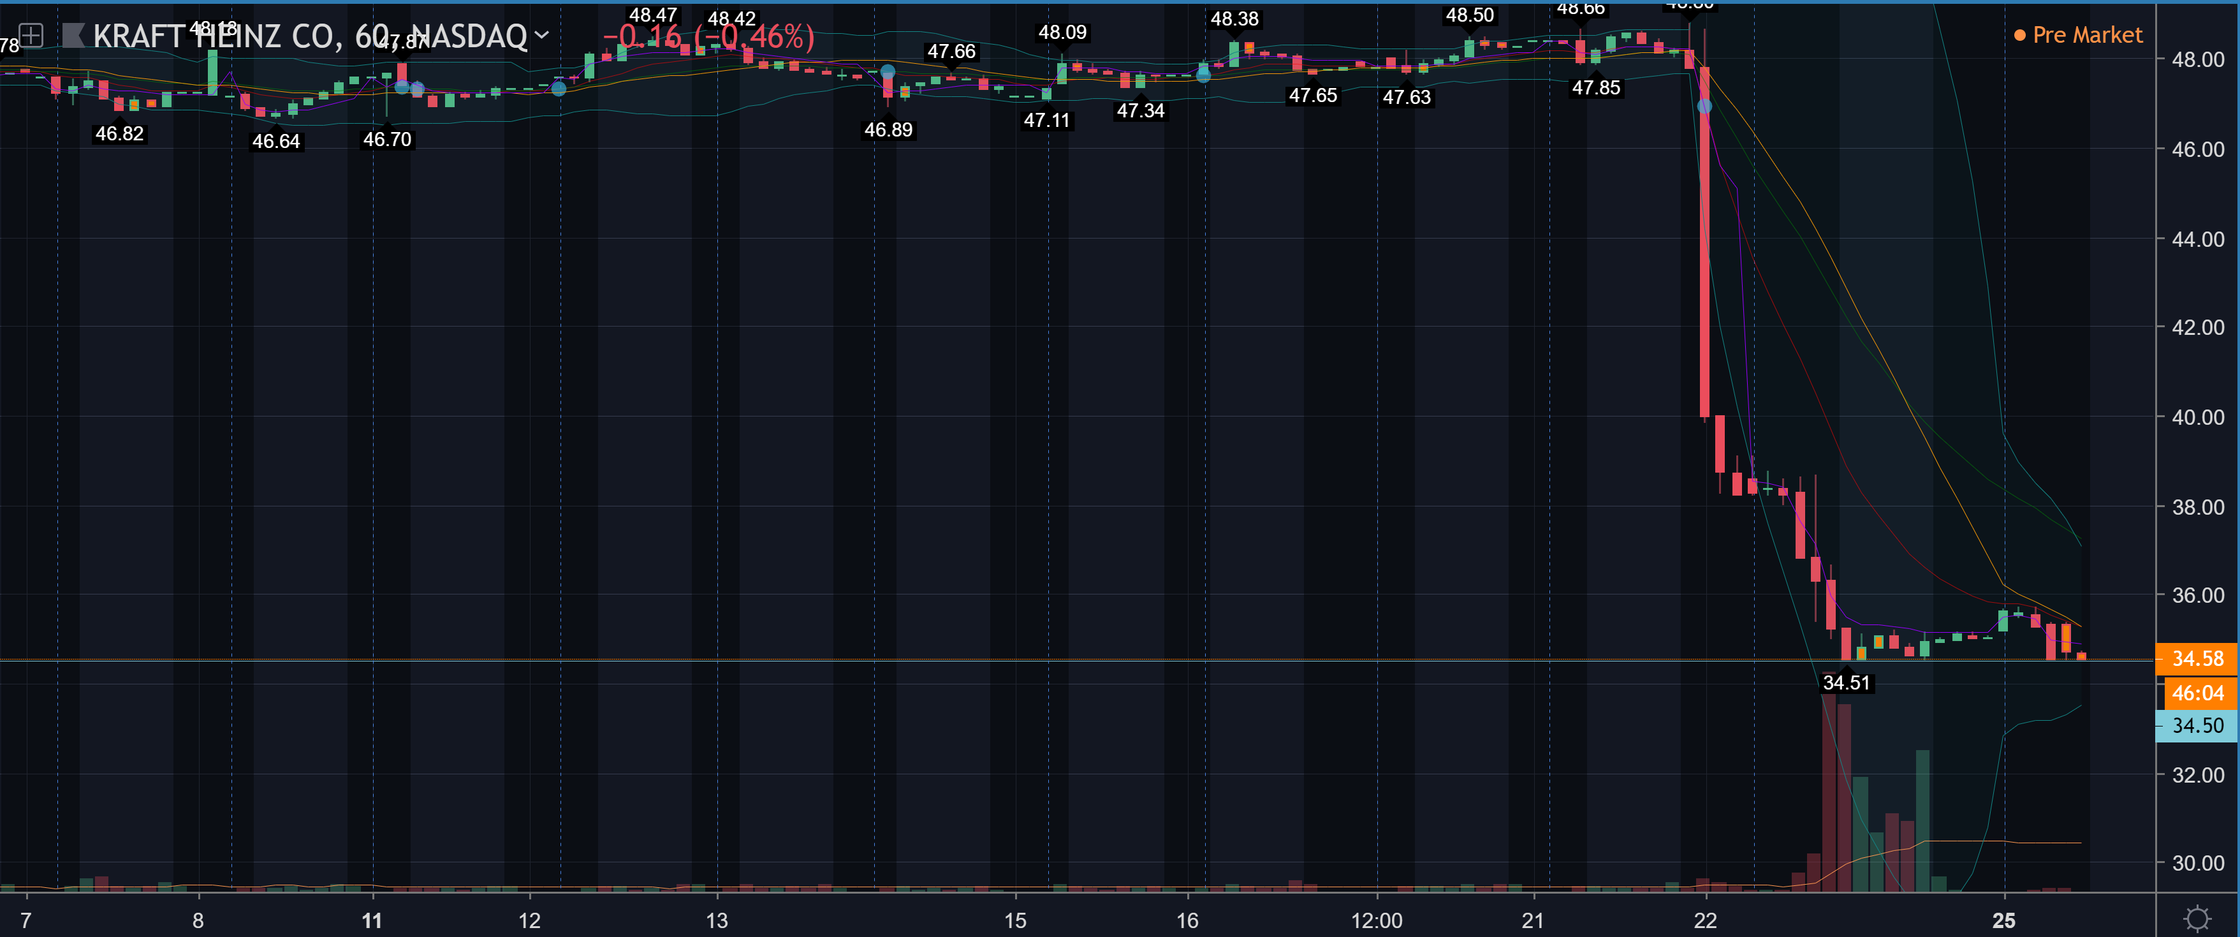
Task: Click the orange Pre Market status dot
Action: (x=2019, y=36)
